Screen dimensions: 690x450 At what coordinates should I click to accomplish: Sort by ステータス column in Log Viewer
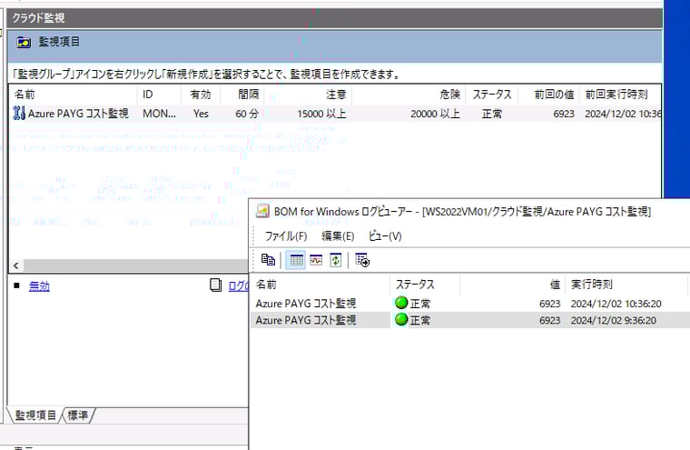(x=425, y=285)
